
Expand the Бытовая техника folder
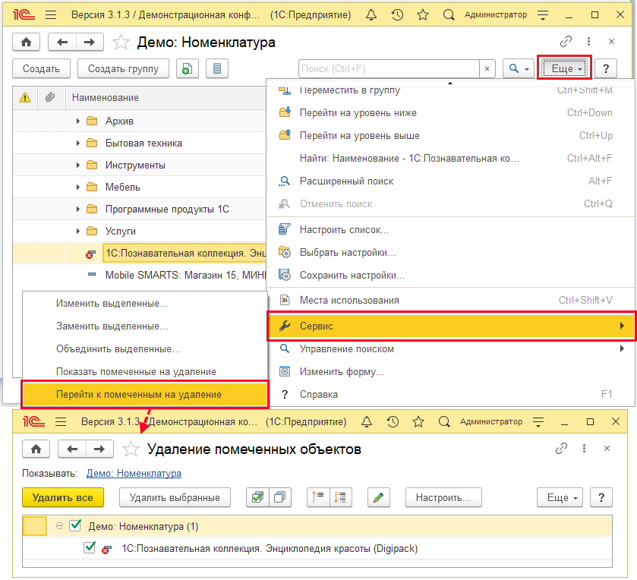click(x=77, y=143)
